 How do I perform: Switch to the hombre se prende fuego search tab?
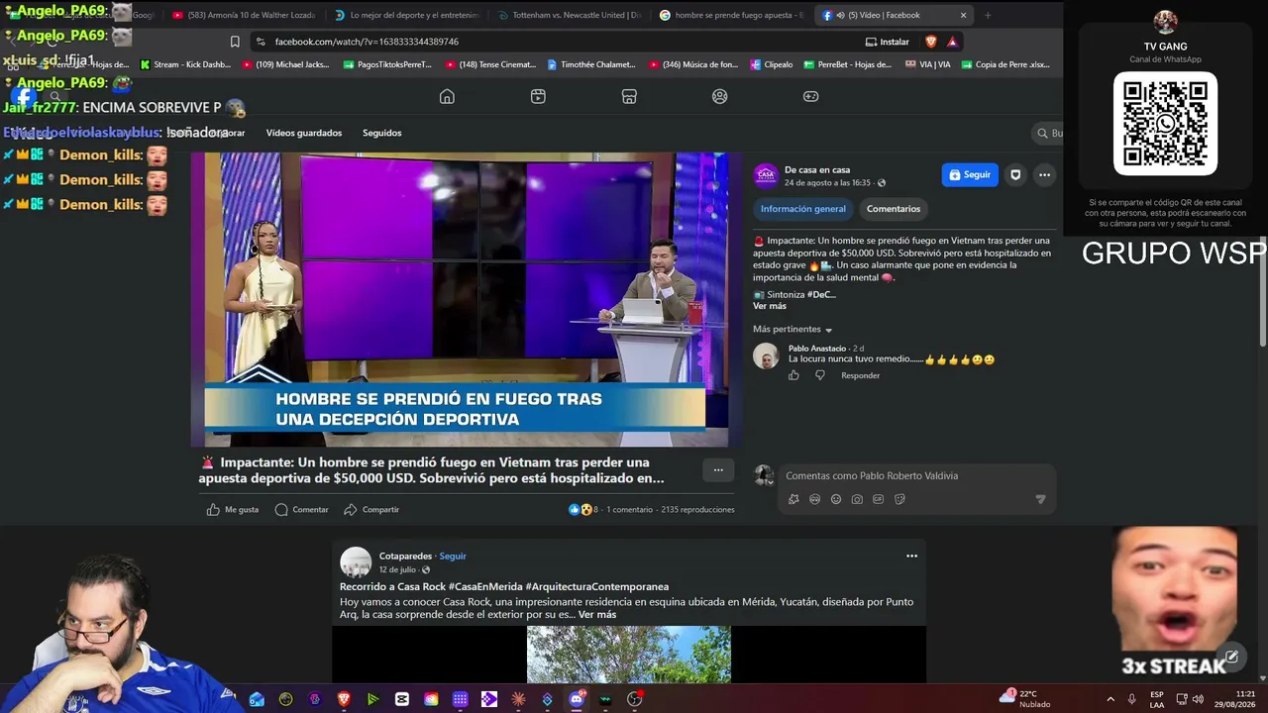click(732, 15)
